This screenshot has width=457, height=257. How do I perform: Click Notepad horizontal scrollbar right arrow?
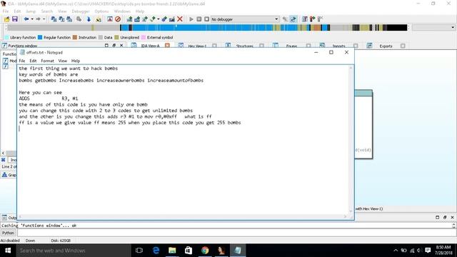[345, 216]
